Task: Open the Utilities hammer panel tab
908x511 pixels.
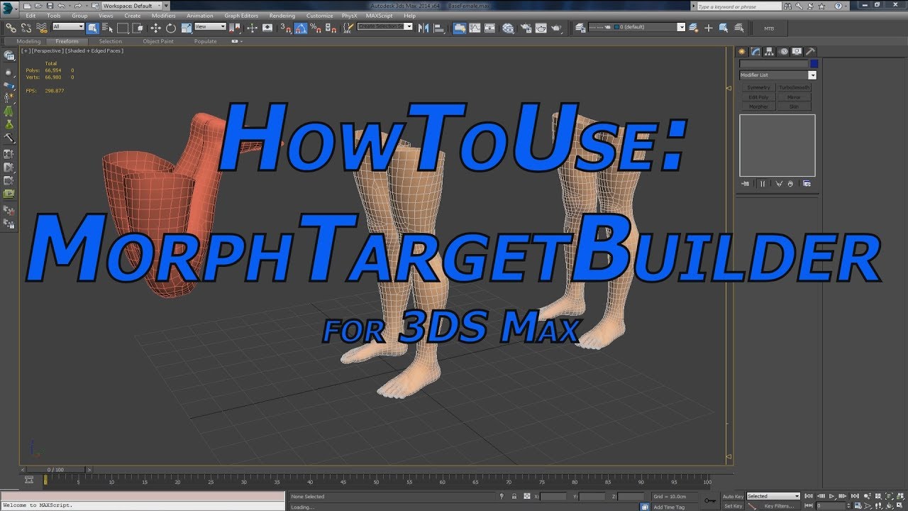Action: 810,51
